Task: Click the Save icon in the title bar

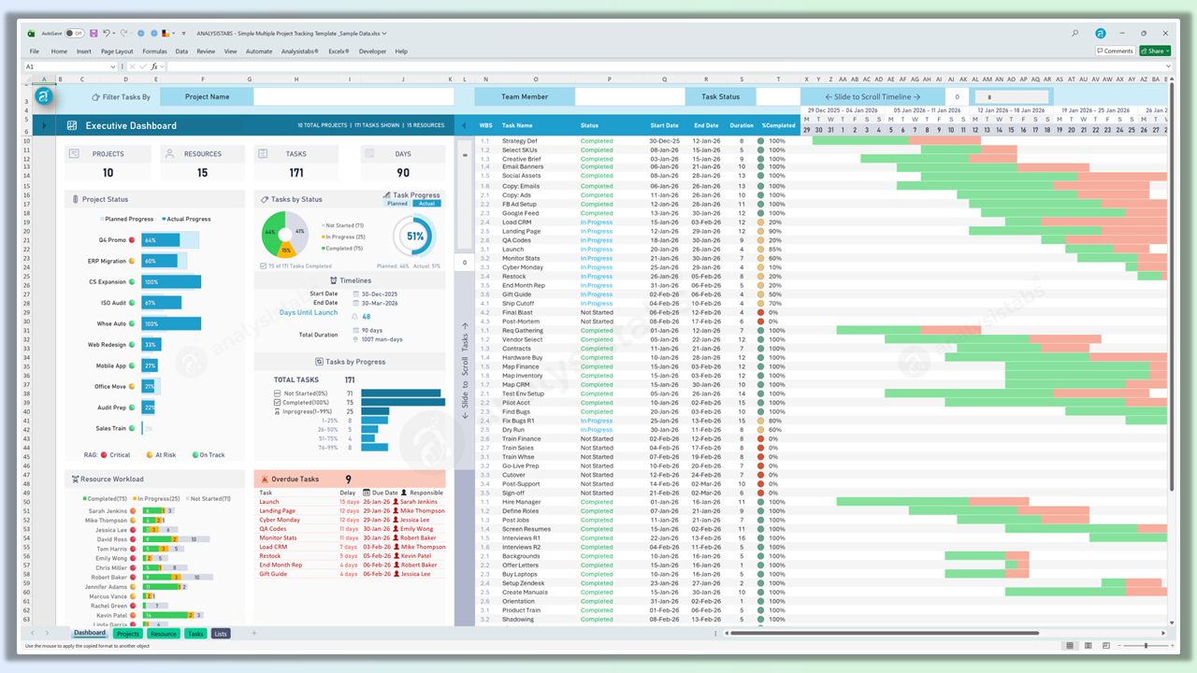Action: pos(94,33)
